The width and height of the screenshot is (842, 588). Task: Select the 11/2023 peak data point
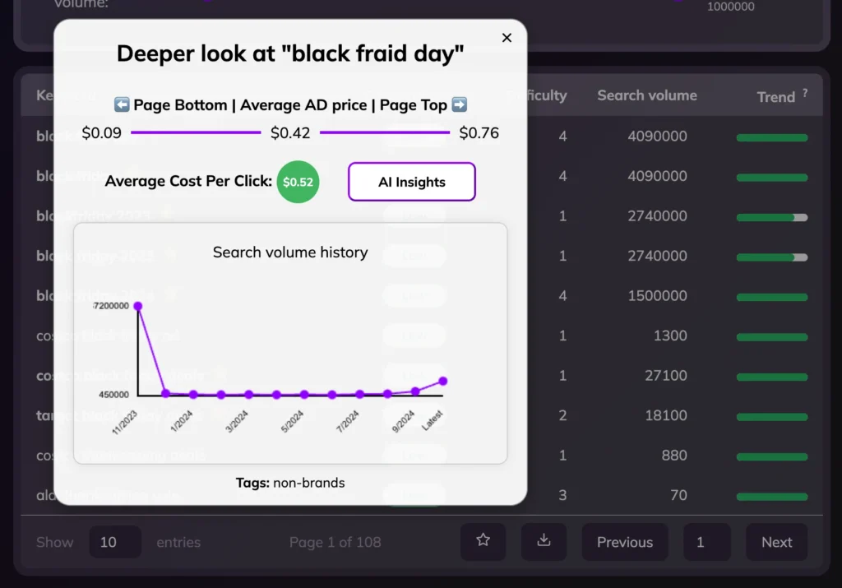(x=138, y=305)
